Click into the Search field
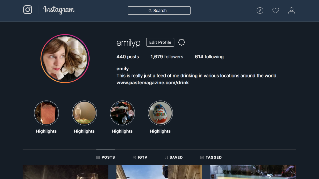Viewport: 319px width, 179px height. [159, 11]
